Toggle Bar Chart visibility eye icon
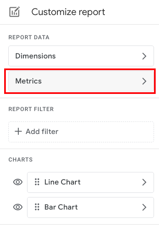159x225 pixels. tap(18, 207)
